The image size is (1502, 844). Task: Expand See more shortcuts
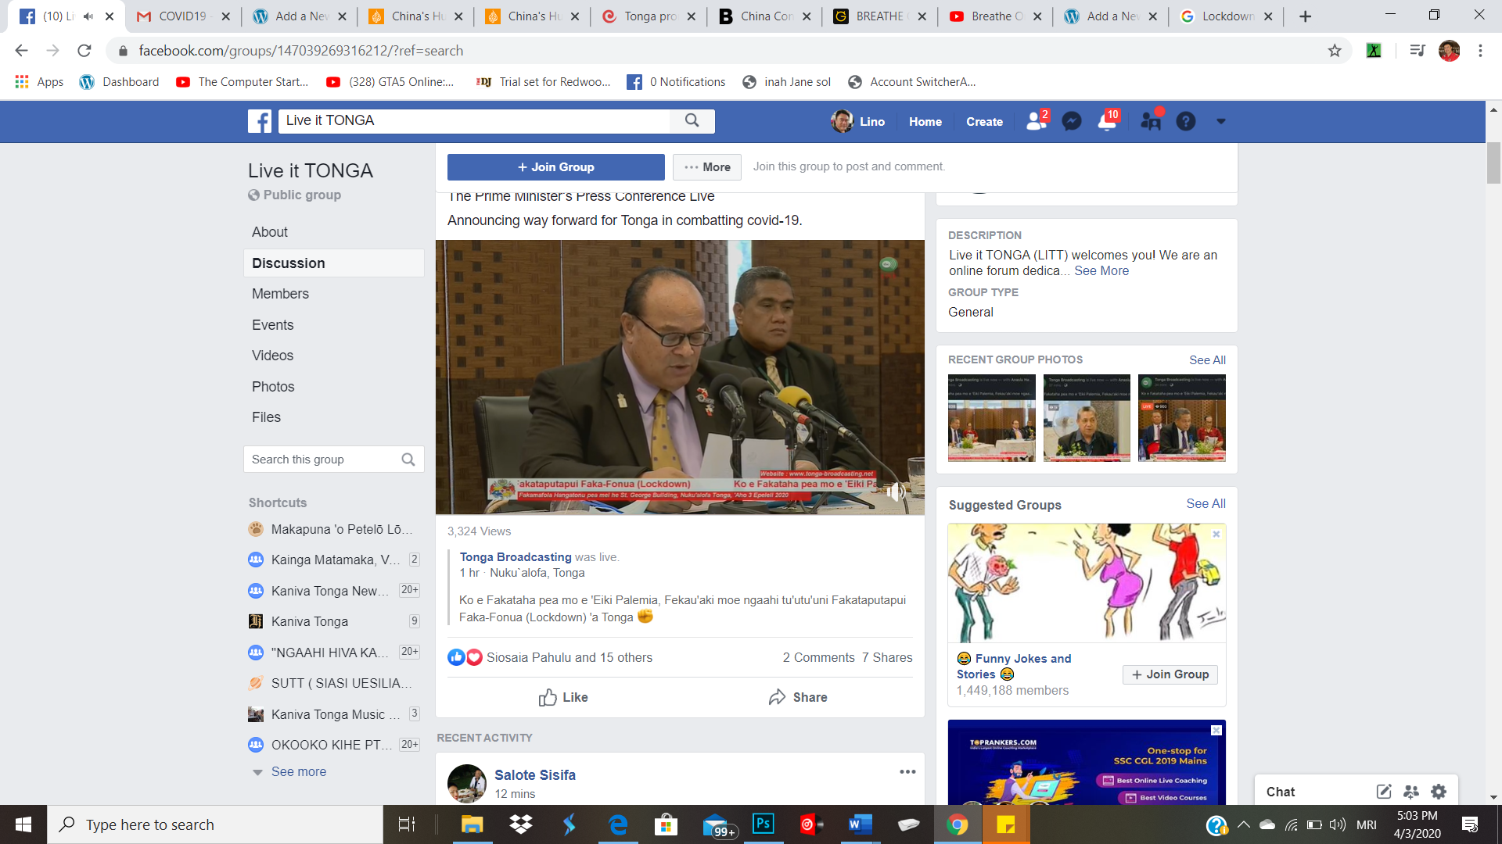(298, 771)
